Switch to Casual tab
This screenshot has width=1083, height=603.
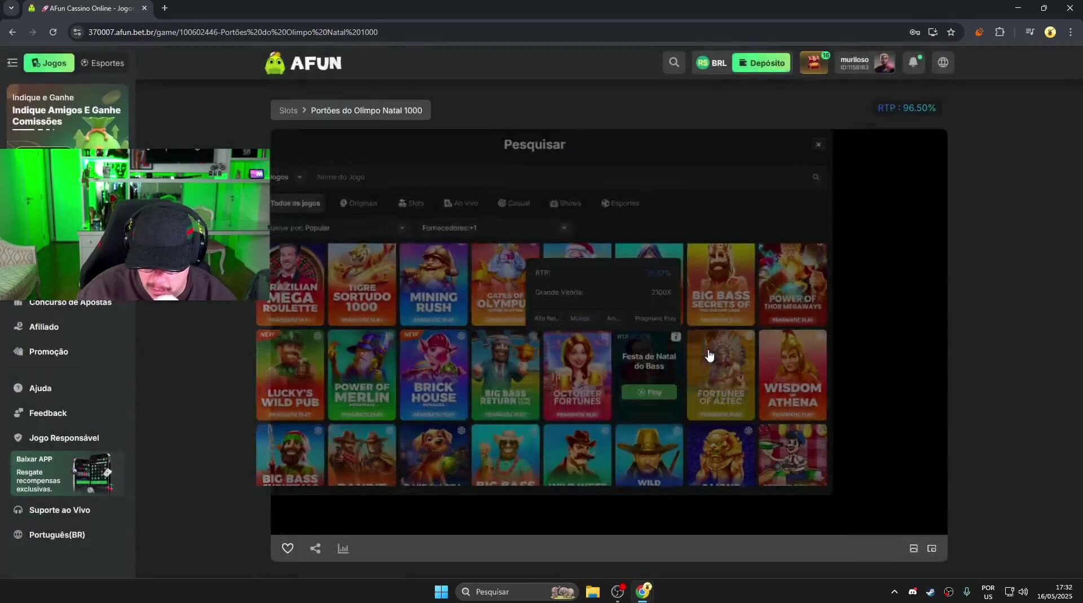point(514,203)
